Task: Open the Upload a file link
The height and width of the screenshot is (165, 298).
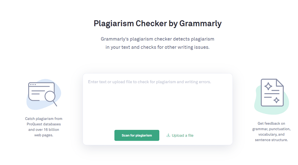Action: point(182,135)
